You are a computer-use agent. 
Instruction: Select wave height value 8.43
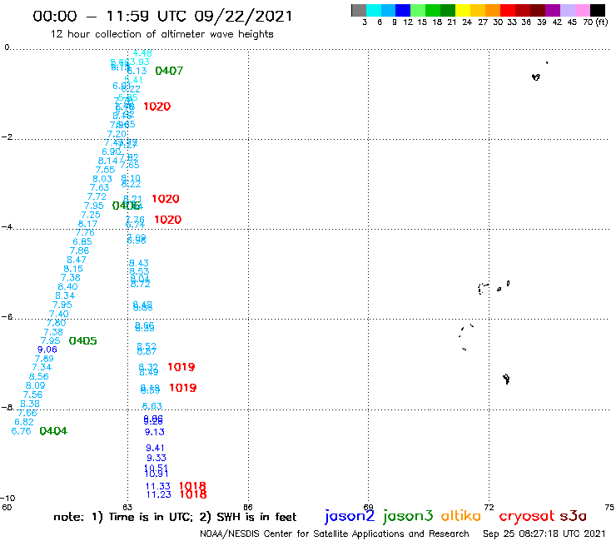click(x=139, y=263)
